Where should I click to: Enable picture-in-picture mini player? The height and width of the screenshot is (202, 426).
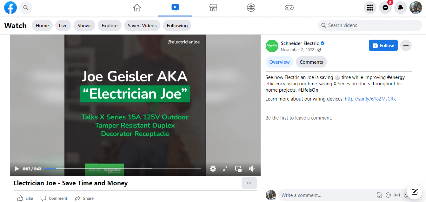tap(238, 169)
